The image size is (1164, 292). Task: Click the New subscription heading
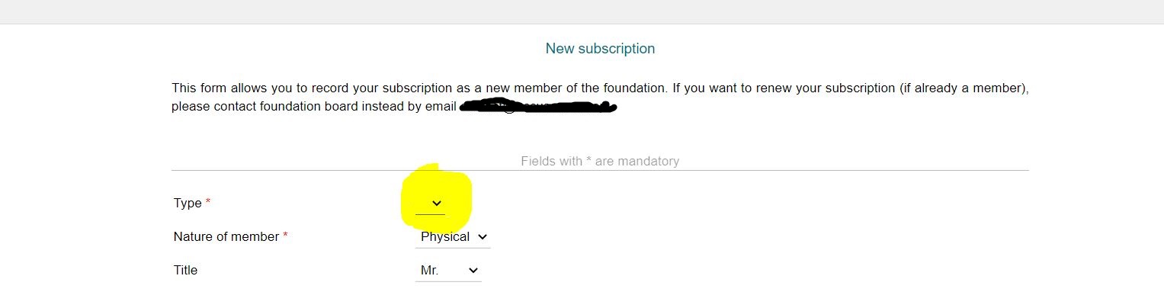pyautogui.click(x=600, y=49)
